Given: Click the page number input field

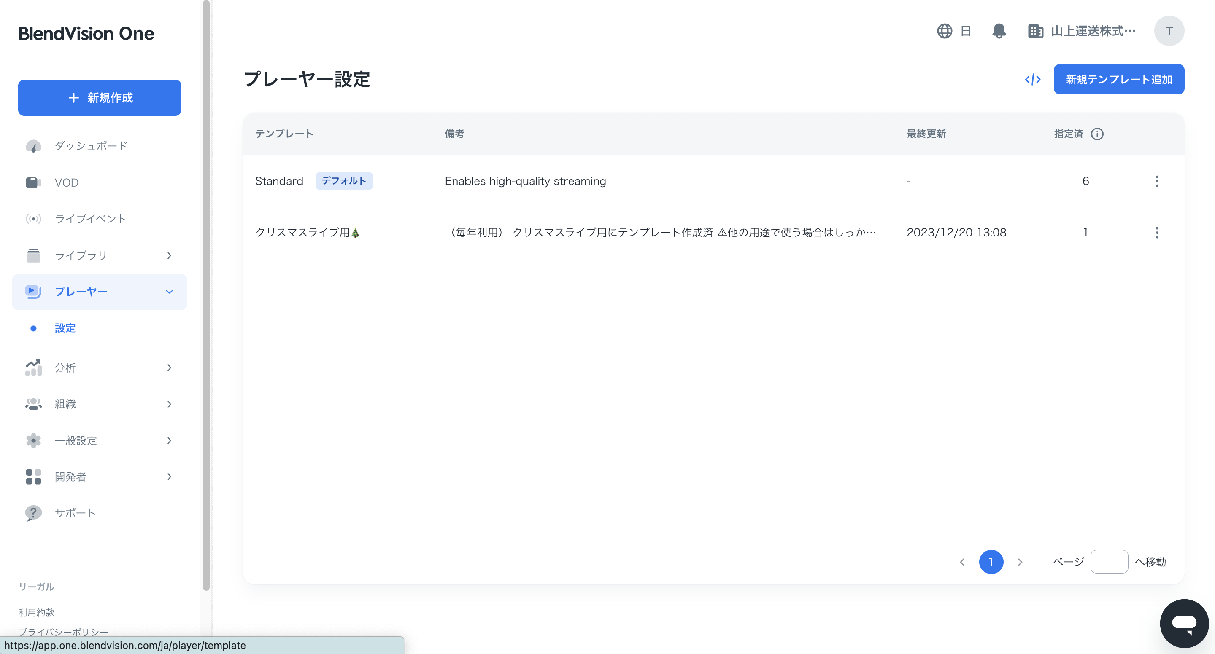Looking at the screenshot, I should 1109,562.
